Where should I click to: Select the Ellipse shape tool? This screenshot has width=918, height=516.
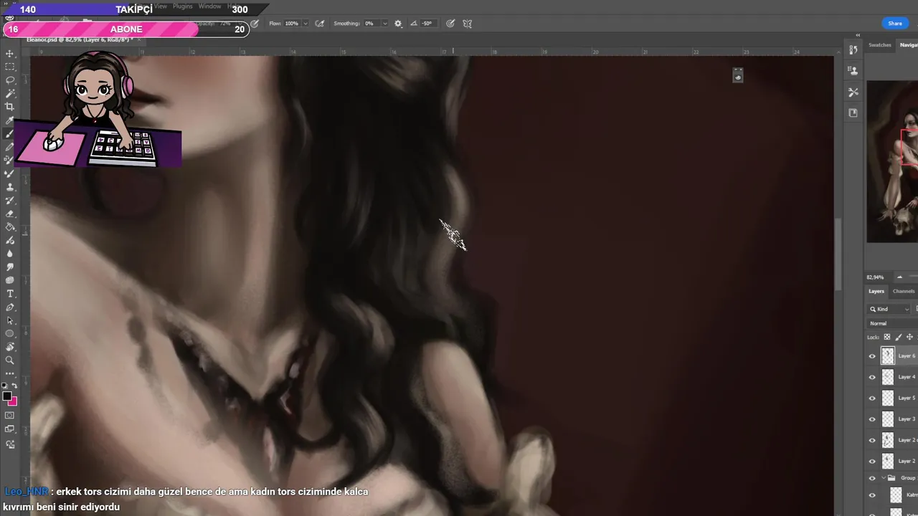pyautogui.click(x=10, y=333)
